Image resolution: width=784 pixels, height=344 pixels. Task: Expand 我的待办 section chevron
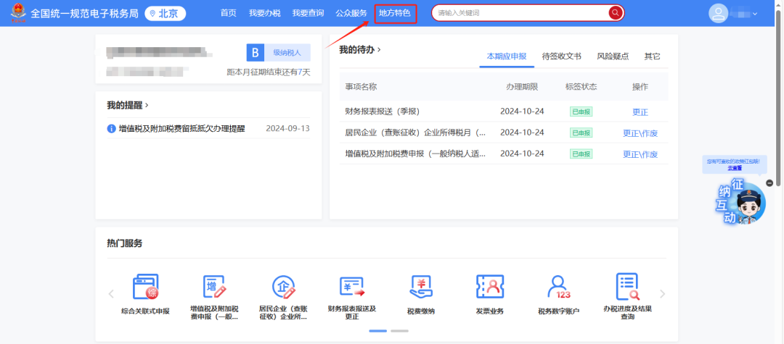[379, 50]
